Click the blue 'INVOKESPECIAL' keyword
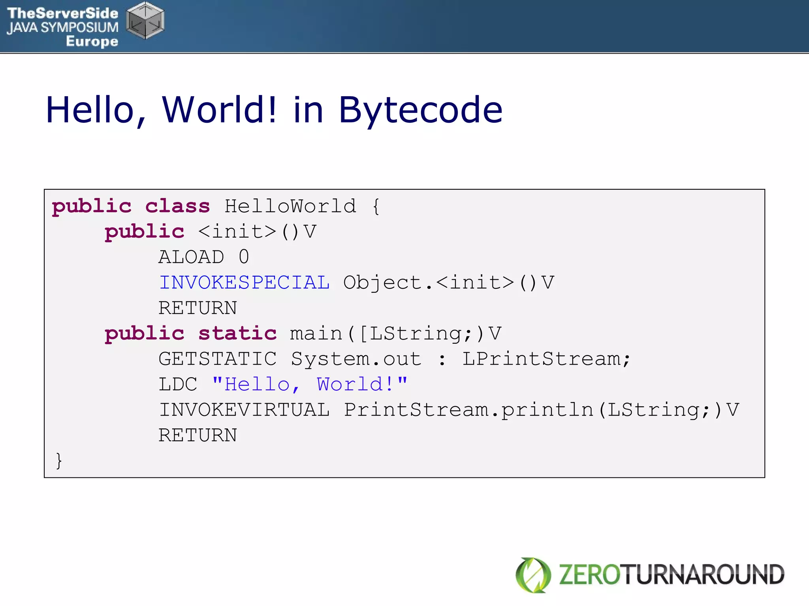The image size is (809, 606). pyautogui.click(x=245, y=282)
